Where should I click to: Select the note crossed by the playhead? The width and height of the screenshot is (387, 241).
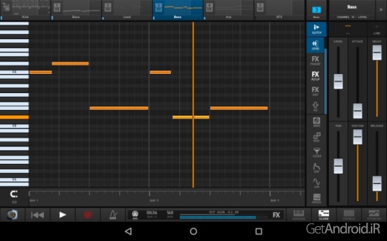pos(191,117)
